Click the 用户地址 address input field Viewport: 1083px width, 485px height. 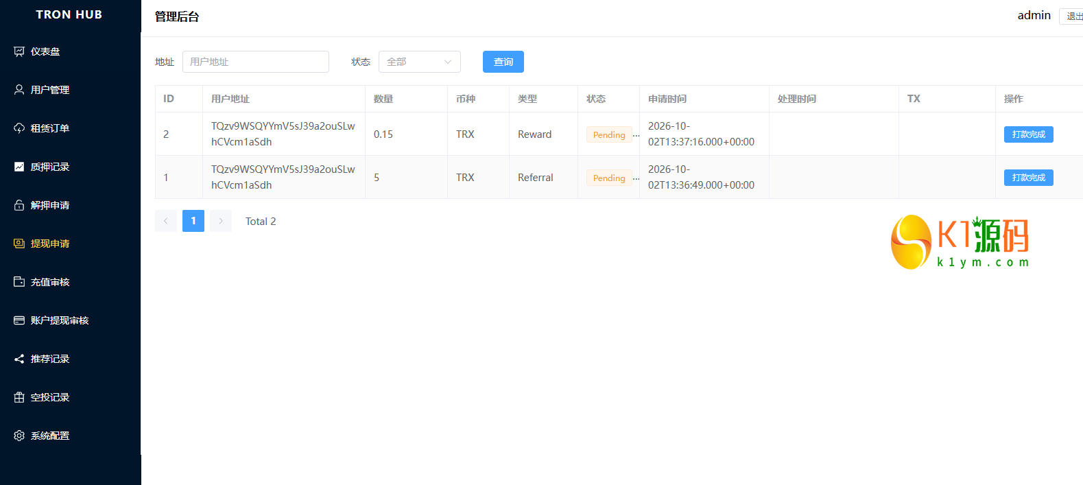point(256,62)
